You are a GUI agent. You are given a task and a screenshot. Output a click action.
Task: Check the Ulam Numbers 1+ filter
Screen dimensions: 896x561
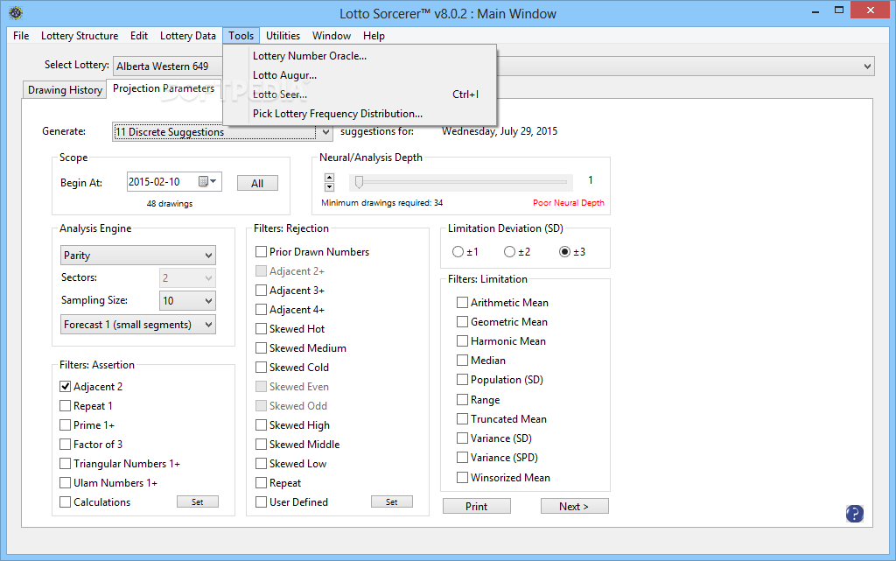pyautogui.click(x=65, y=483)
